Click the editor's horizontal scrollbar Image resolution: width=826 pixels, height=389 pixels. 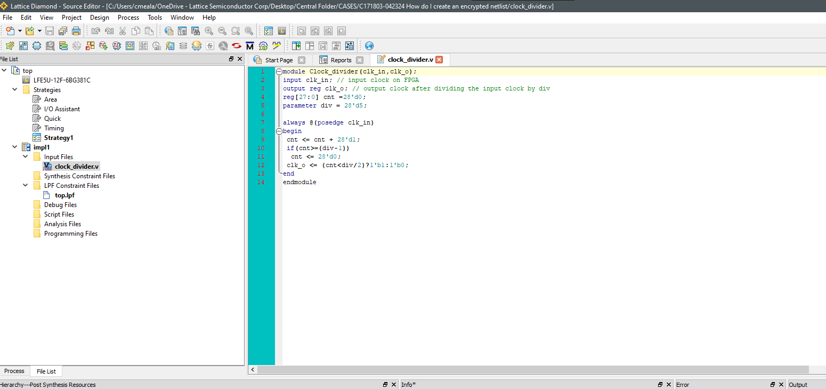point(533,369)
